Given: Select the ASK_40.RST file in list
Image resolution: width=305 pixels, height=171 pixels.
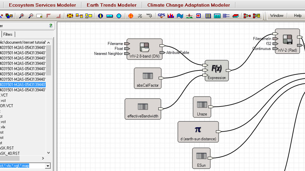Looking at the screenshot, I should [10, 153].
